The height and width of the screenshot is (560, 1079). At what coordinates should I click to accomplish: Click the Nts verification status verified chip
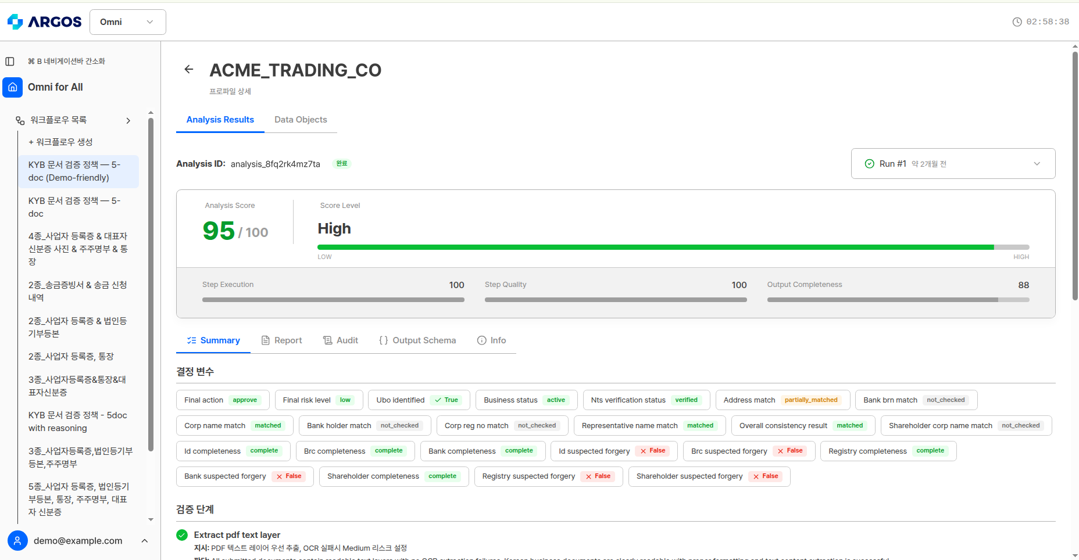coord(646,400)
